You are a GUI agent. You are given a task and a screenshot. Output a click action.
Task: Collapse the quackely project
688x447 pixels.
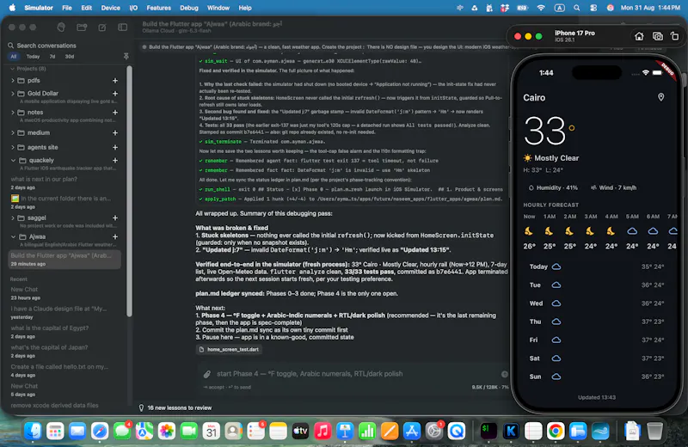pos(13,161)
